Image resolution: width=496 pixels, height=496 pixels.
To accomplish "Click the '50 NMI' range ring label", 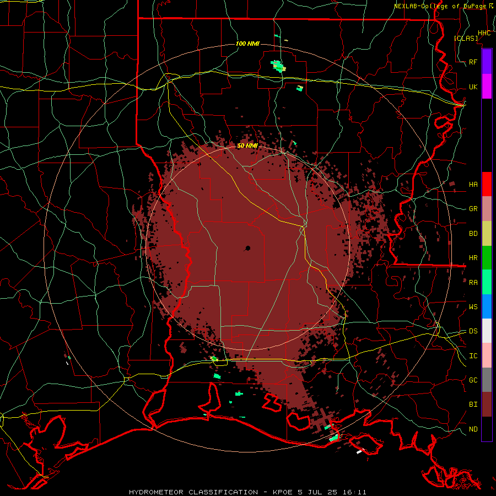I will (247, 145).
